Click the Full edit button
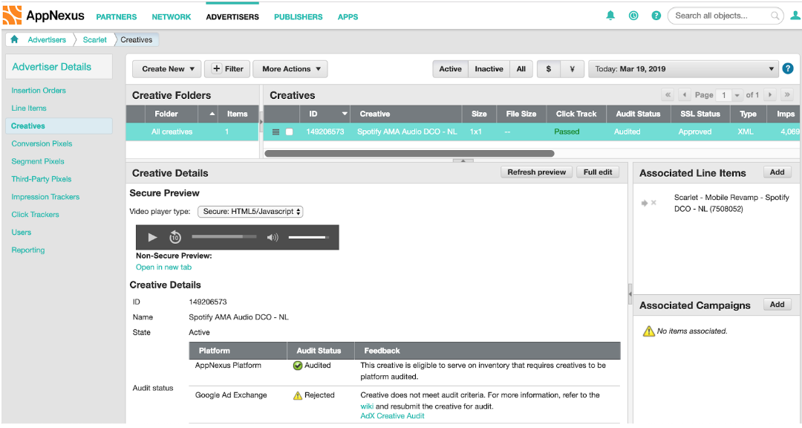The height and width of the screenshot is (428, 802). click(598, 172)
